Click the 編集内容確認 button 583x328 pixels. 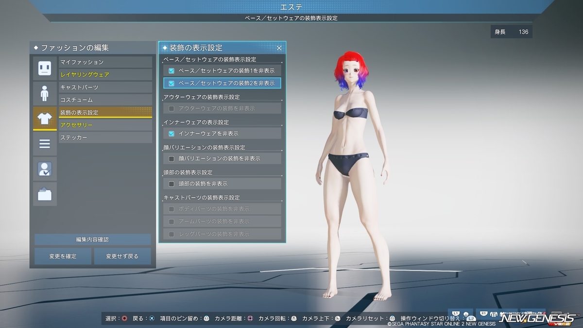pyautogui.click(x=92, y=240)
